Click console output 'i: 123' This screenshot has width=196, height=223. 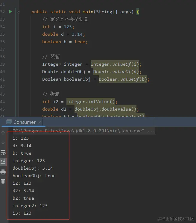(x=21, y=138)
